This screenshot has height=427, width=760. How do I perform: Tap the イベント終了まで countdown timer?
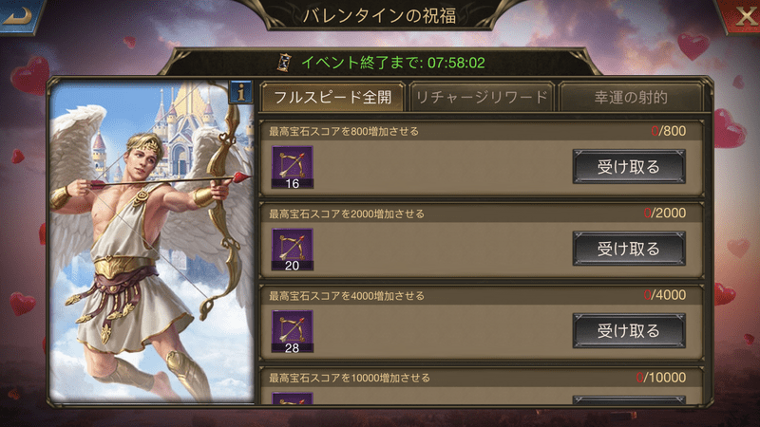point(393,63)
